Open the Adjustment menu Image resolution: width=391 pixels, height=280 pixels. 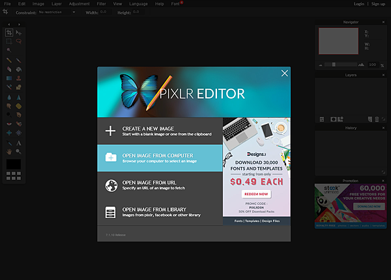coord(79,4)
